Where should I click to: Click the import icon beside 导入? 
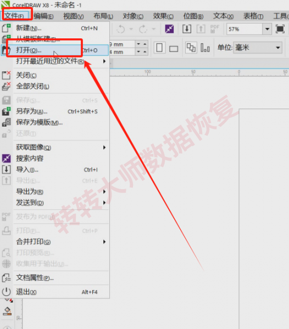tap(6, 169)
